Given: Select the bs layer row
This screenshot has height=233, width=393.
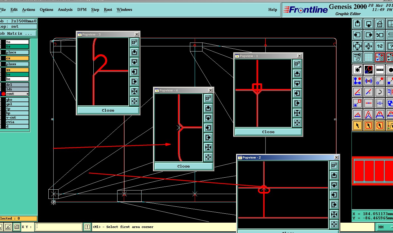Looking at the screenshot, I should coord(17,74).
